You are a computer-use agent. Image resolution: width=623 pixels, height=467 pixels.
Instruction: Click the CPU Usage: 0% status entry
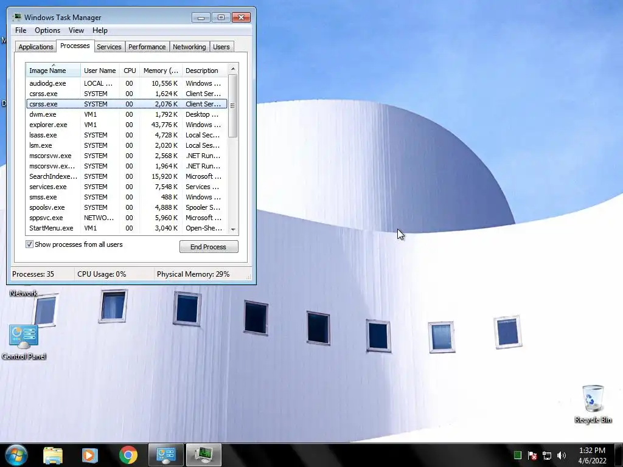[102, 274]
